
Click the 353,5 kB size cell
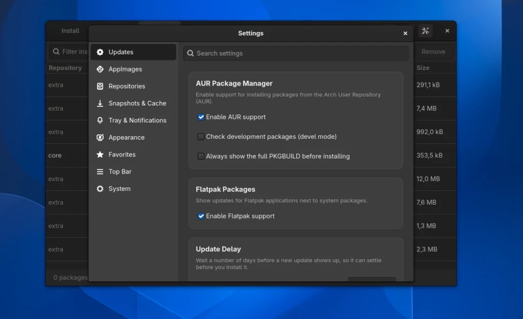click(x=429, y=155)
